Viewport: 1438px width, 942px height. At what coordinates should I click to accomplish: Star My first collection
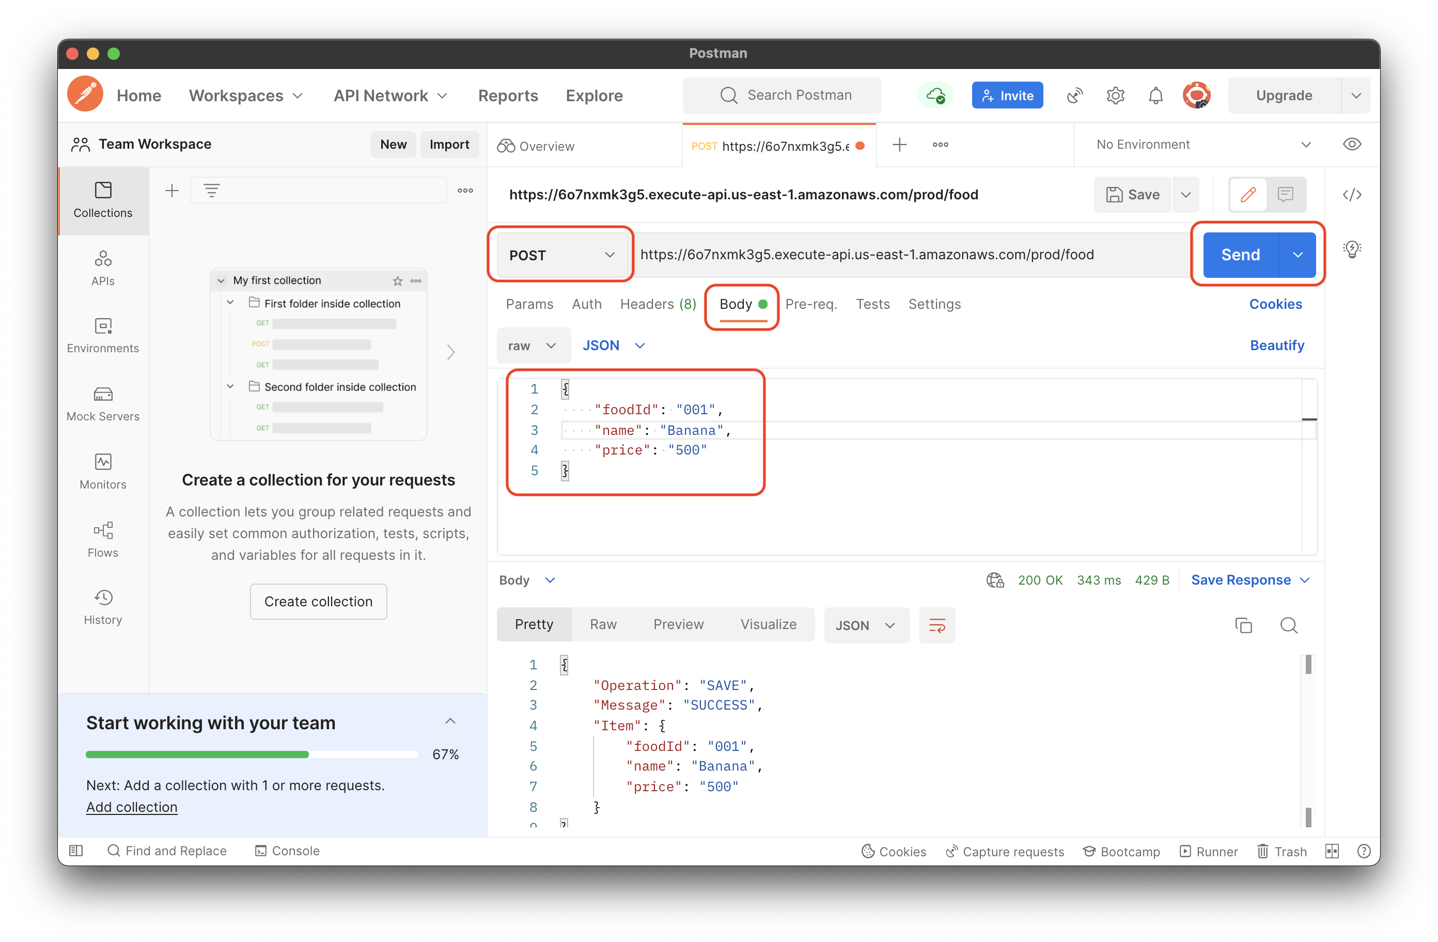(x=398, y=281)
